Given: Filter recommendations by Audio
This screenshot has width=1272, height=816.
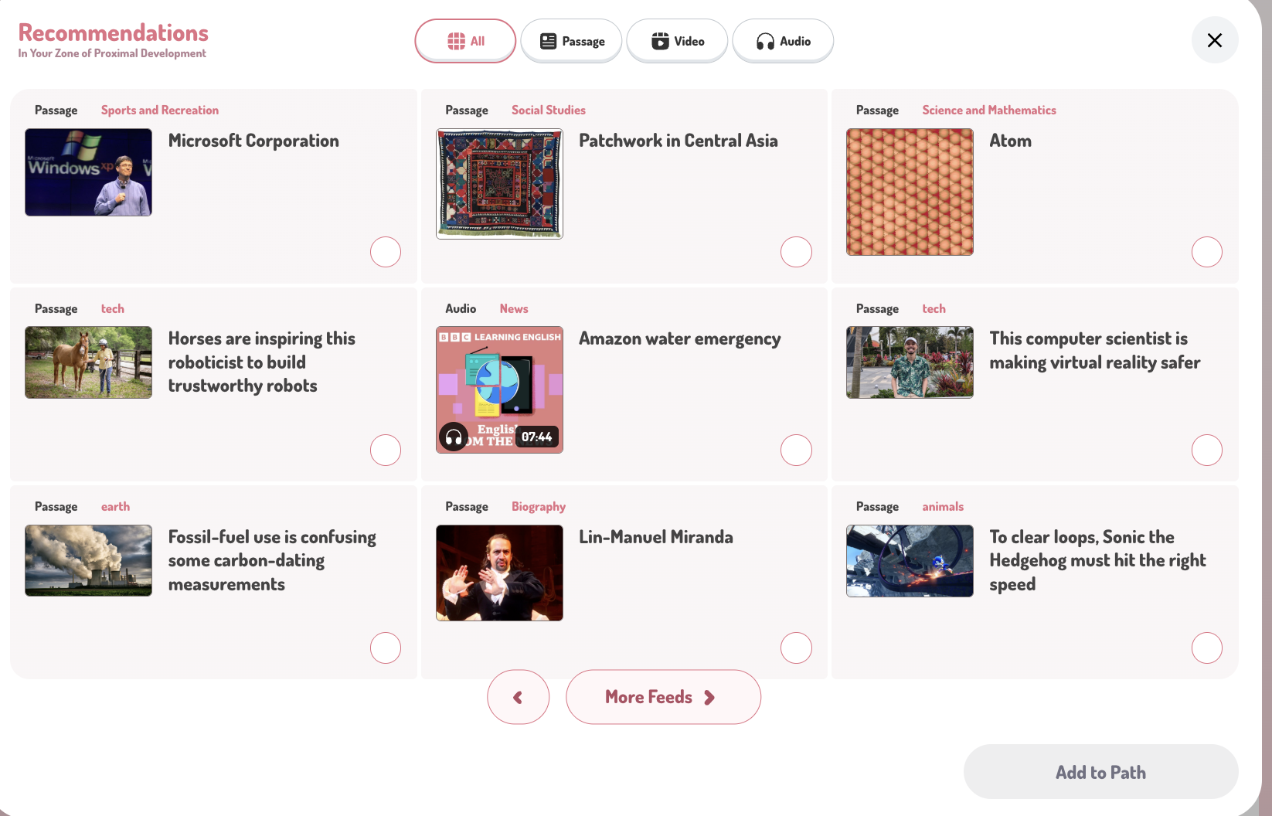Looking at the screenshot, I should [783, 41].
